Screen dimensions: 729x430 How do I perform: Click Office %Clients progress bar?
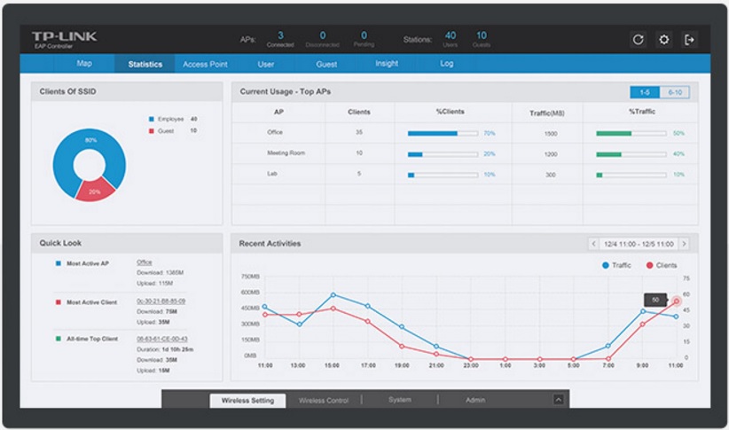[443, 133]
